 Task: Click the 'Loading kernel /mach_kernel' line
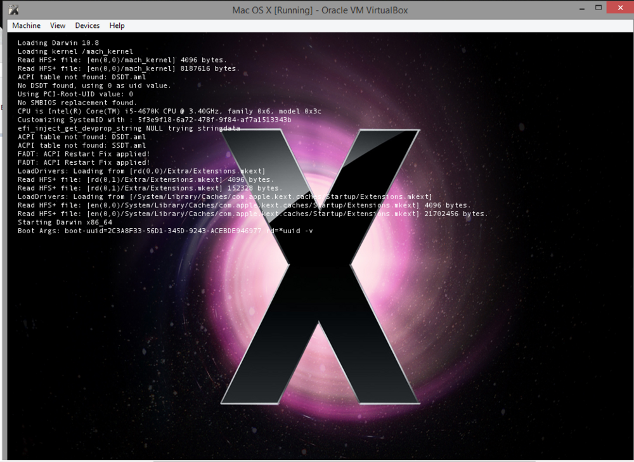click(x=75, y=51)
